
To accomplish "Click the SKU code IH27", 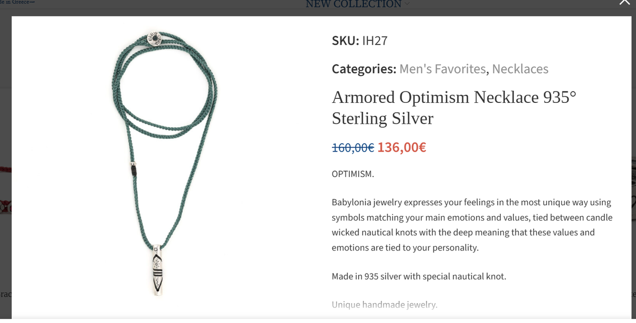I will tap(375, 41).
